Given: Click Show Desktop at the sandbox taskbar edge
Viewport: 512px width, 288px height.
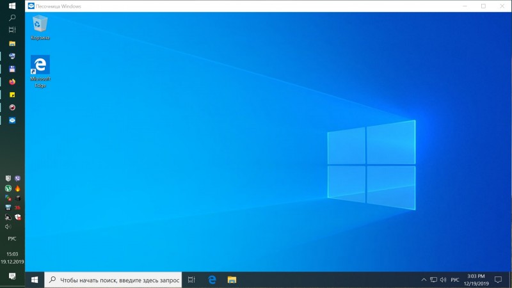Looking at the screenshot, I should 509,280.
